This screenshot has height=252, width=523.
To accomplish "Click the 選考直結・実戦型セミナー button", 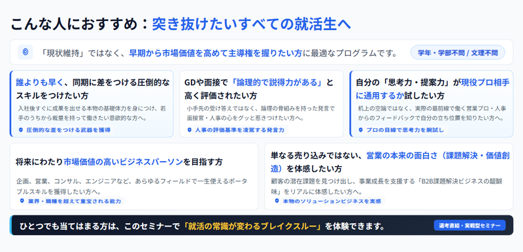I will click(469, 225).
